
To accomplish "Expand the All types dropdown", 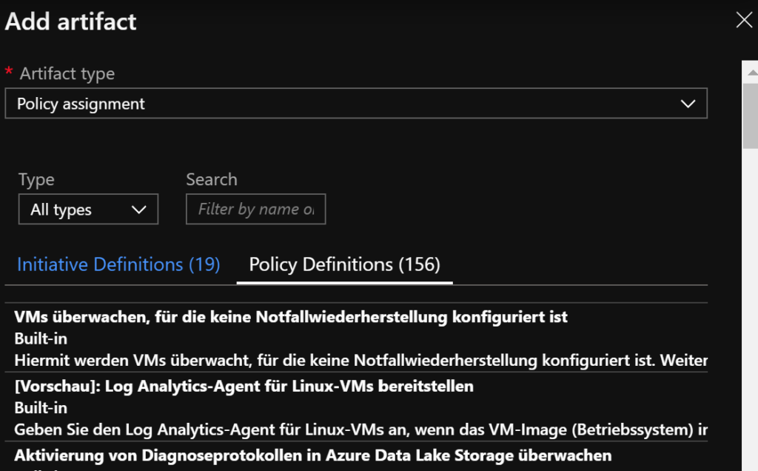I will pyautogui.click(x=89, y=210).
